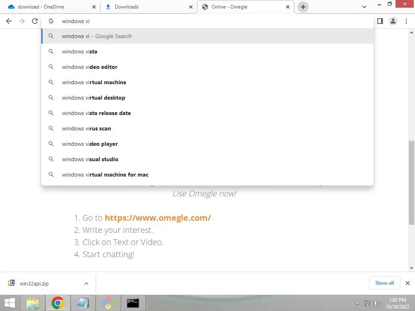The image size is (415, 311).
Task: Open the profile avatar icon
Action: coord(393,21)
